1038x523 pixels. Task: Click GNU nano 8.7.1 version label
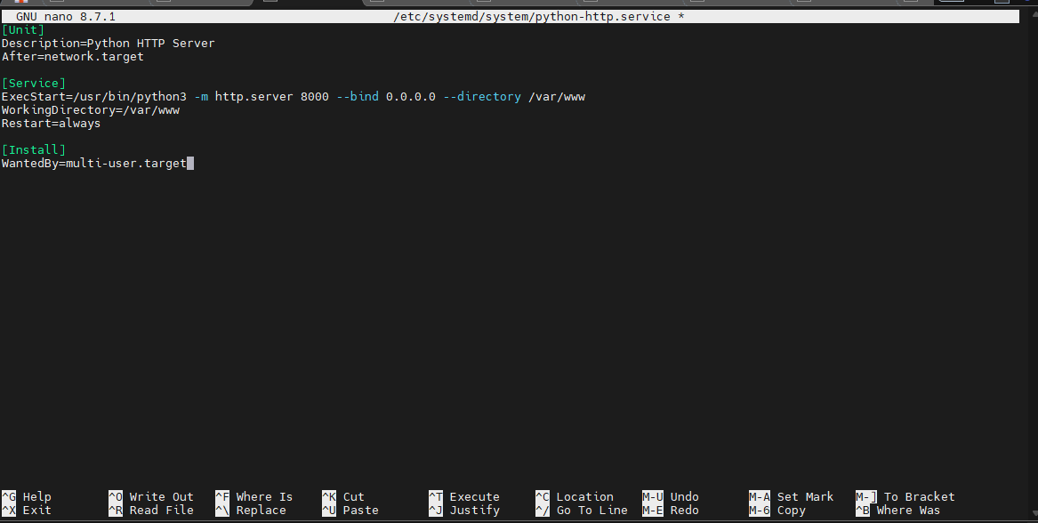(x=66, y=17)
